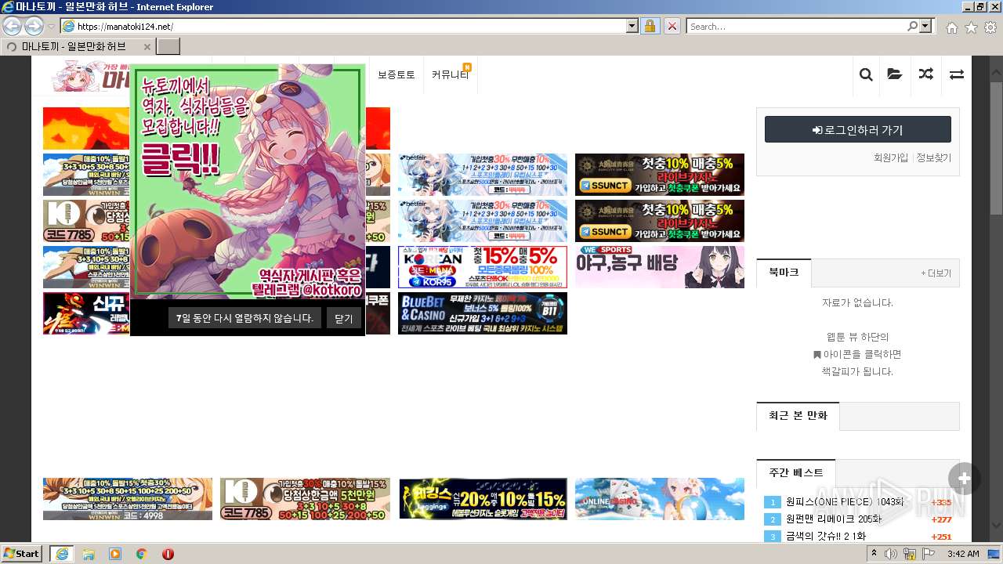Open the 야구,농구 배당 sports banner
This screenshot has height=564, width=1003.
(x=659, y=267)
